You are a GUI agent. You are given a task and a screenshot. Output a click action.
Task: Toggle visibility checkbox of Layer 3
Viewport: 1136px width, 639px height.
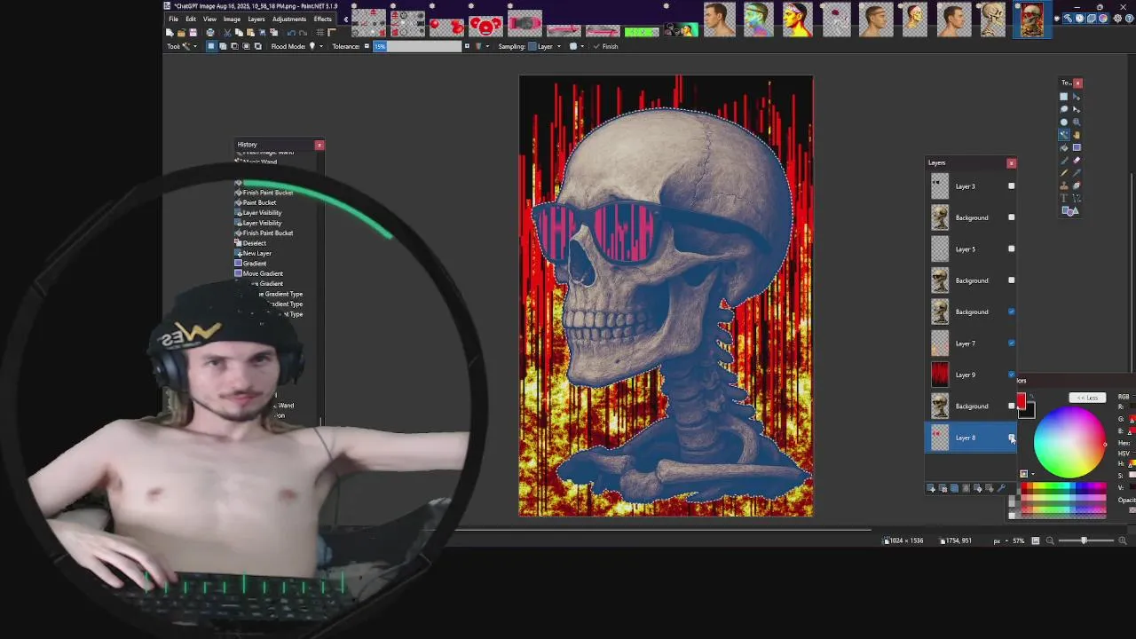1012,186
